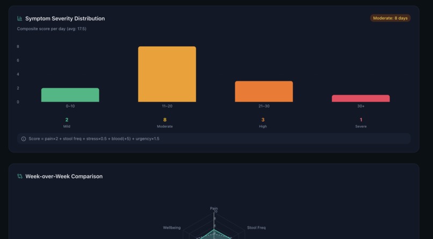This screenshot has height=239, width=433.
Task: Click the y-axis value '6'
Action: 18,60
